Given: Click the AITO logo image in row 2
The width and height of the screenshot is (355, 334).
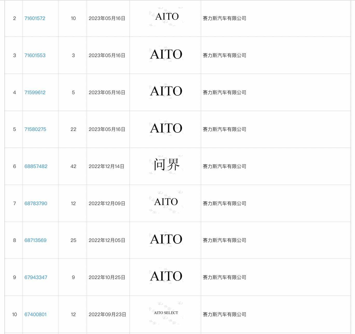Looking at the screenshot, I should [x=166, y=17].
